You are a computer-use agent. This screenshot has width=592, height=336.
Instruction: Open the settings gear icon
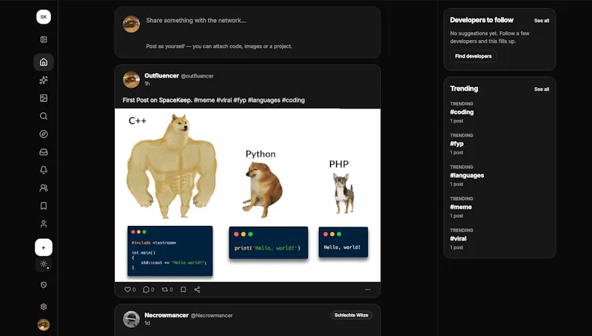[x=44, y=306]
